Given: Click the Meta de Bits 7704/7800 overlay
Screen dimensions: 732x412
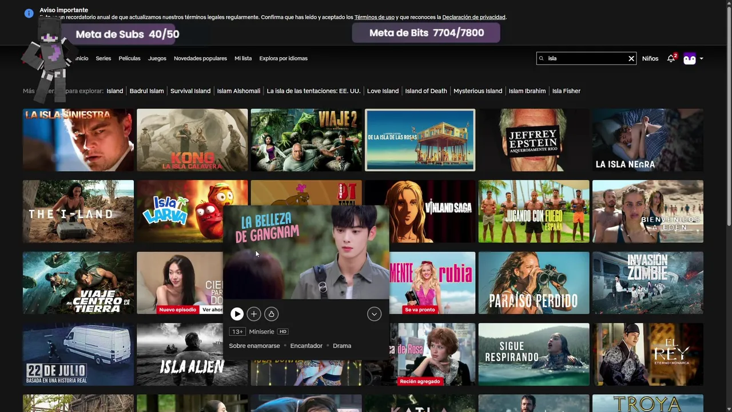Looking at the screenshot, I should point(427,33).
